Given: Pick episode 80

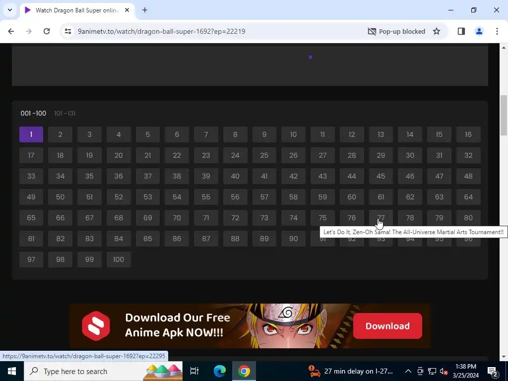Looking at the screenshot, I should [x=468, y=218].
